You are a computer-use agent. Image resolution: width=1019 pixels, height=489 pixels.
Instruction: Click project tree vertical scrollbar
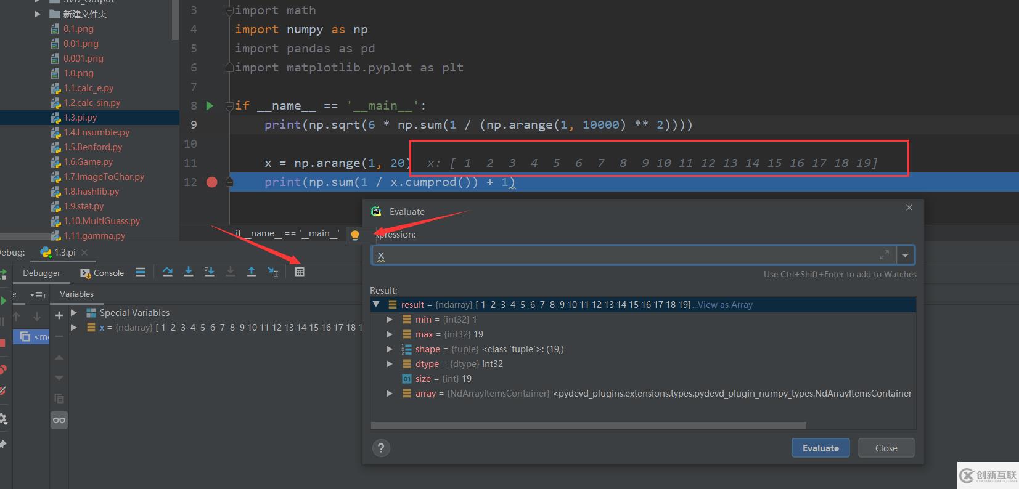(x=176, y=19)
